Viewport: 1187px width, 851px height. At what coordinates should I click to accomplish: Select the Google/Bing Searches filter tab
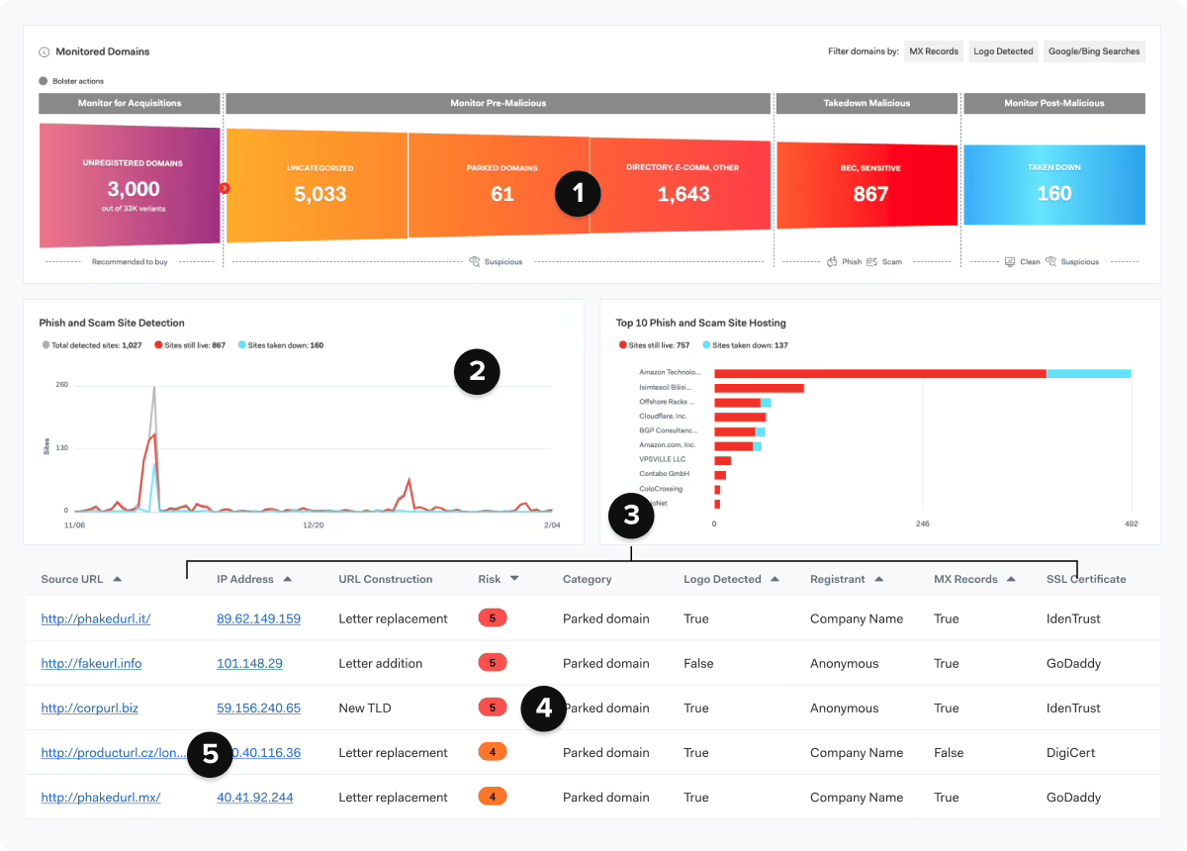1094,50
